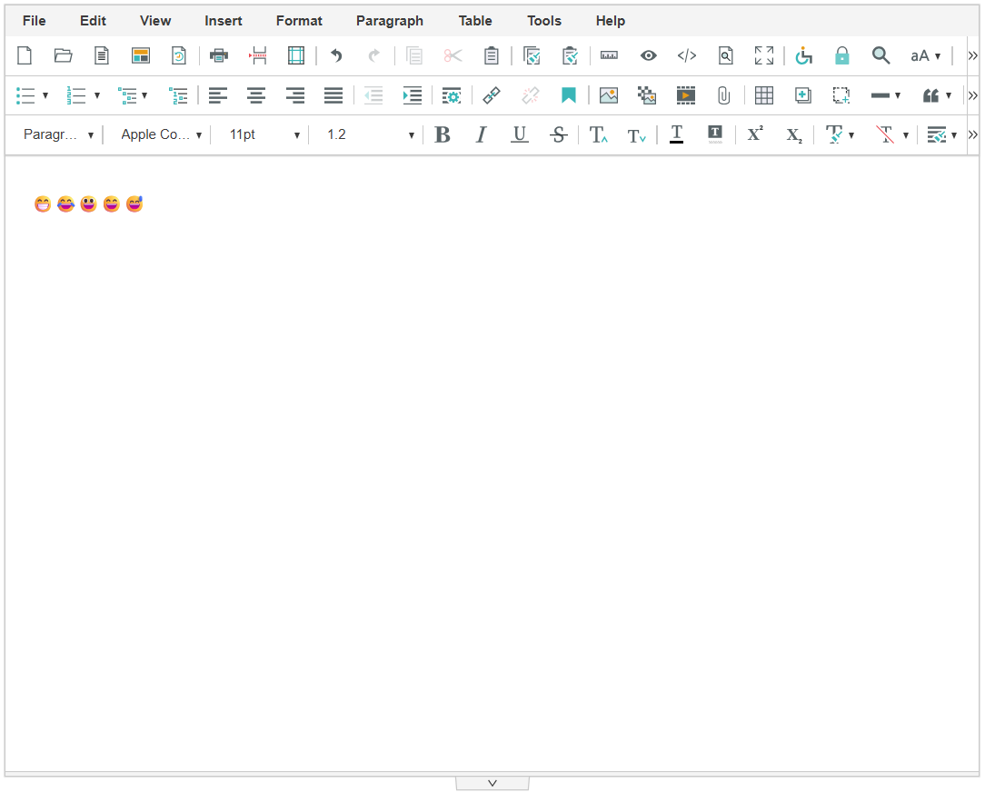Image resolution: width=985 pixels, height=793 pixels.
Task: Expand overflow of the formatting toolbar row
Action: point(972,134)
